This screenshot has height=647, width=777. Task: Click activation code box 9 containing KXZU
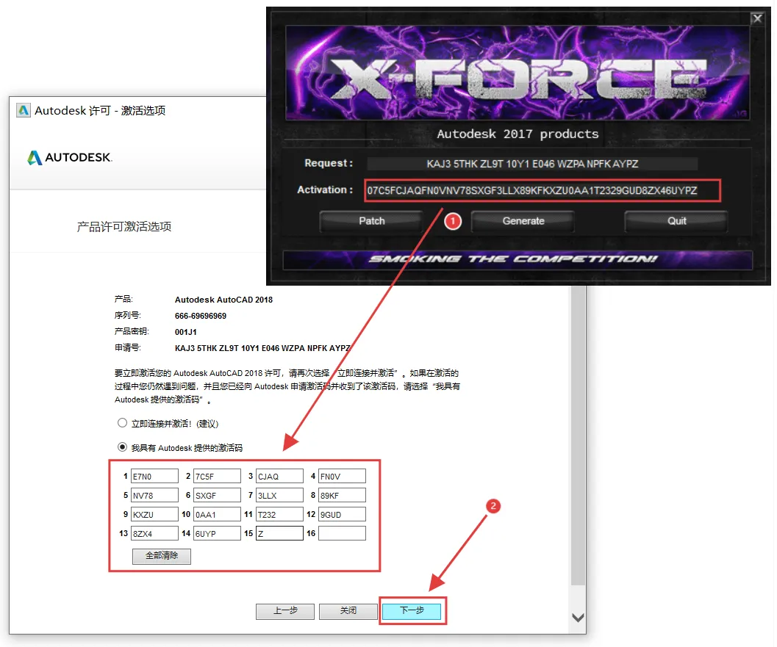point(154,514)
